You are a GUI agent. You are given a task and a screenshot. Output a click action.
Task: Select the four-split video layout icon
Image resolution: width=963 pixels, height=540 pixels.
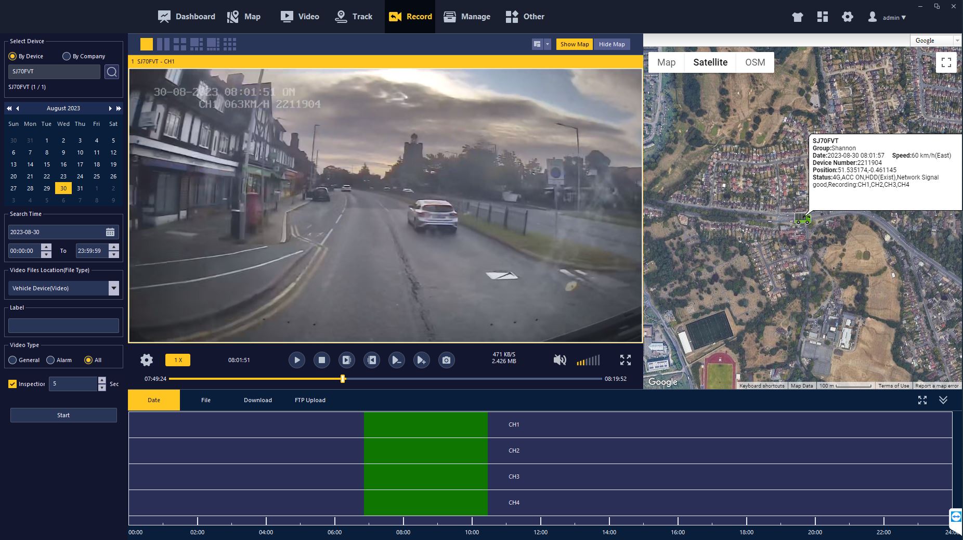pos(179,44)
